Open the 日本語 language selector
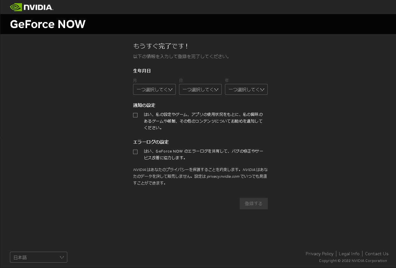 pyautogui.click(x=38, y=257)
